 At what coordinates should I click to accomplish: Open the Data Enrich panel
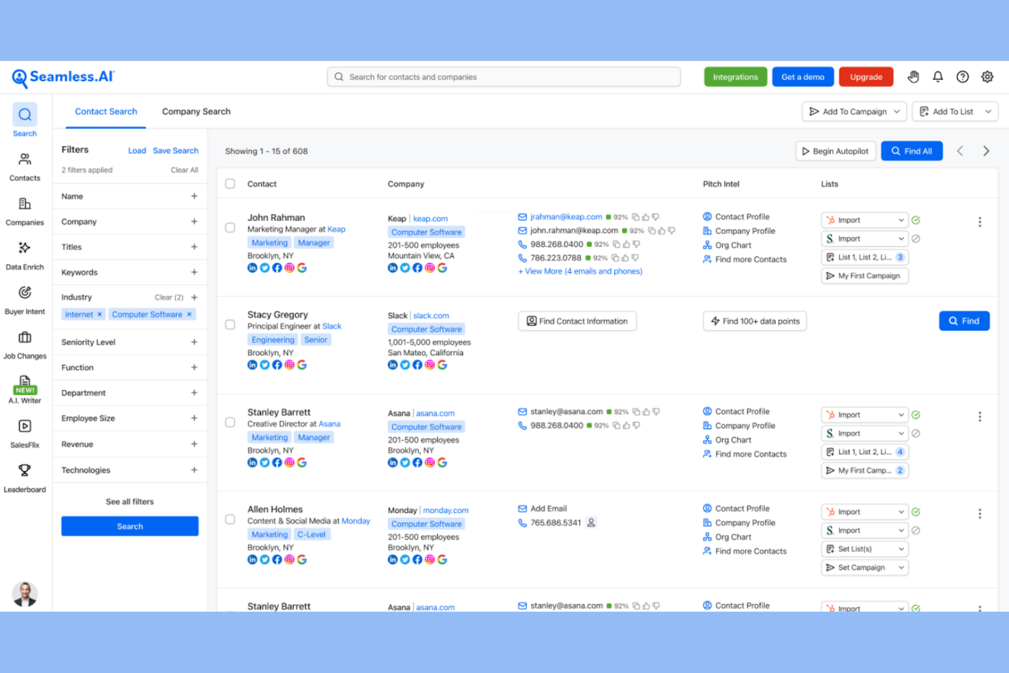pyautogui.click(x=25, y=254)
